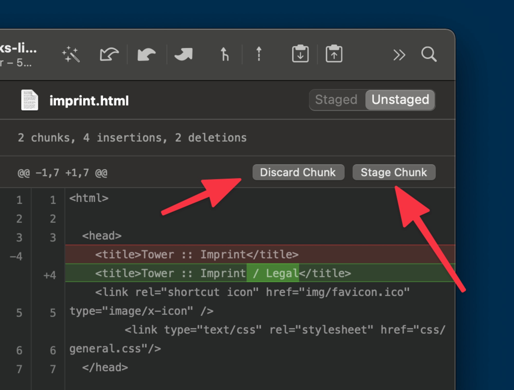The height and width of the screenshot is (390, 514).
Task: Switch to the Staged view
Action: [336, 100]
